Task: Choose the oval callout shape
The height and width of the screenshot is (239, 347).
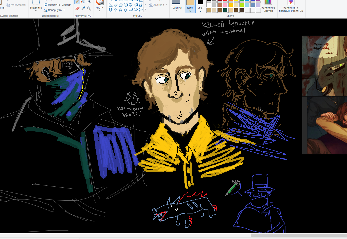Action: coord(136,10)
